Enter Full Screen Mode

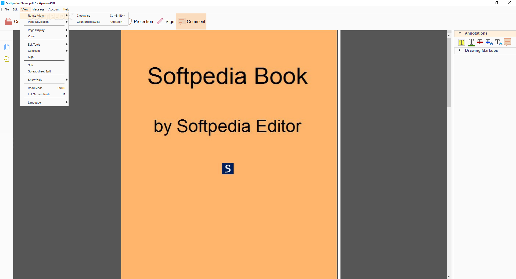pos(44,94)
